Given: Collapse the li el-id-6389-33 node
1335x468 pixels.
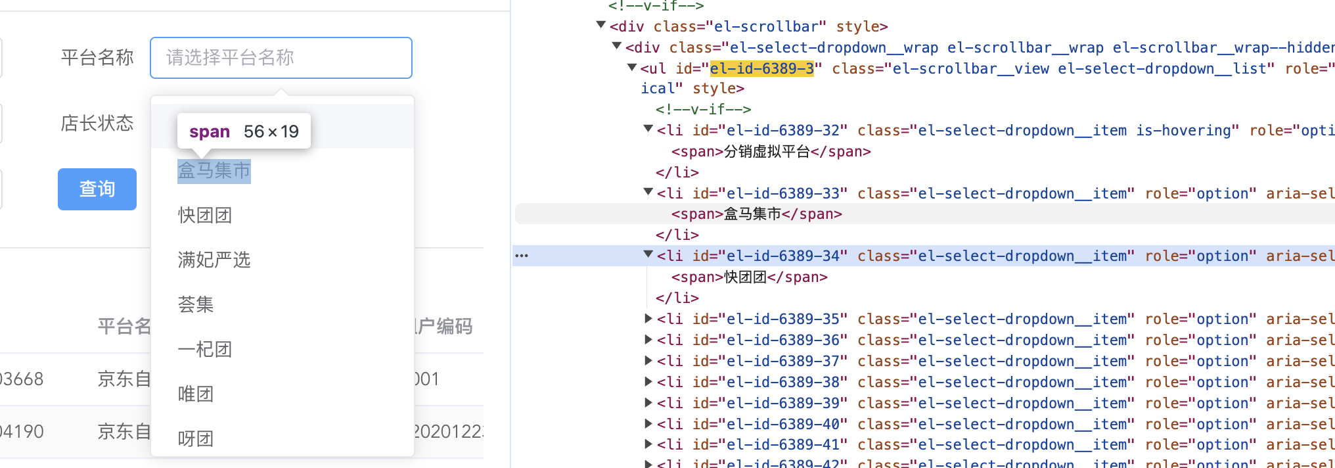Looking at the screenshot, I should pyautogui.click(x=648, y=192).
